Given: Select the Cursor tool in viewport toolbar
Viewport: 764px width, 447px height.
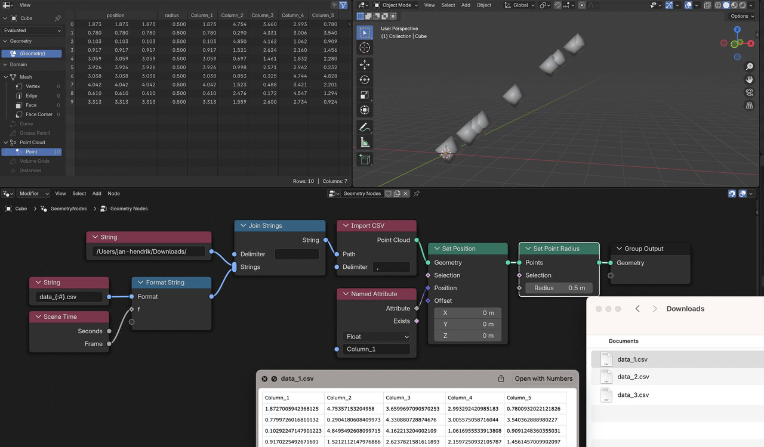Looking at the screenshot, I should click(x=365, y=48).
